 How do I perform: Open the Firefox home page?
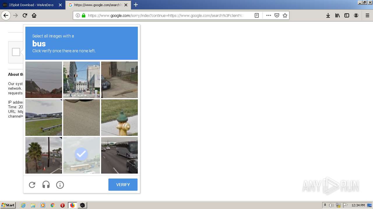click(34, 15)
